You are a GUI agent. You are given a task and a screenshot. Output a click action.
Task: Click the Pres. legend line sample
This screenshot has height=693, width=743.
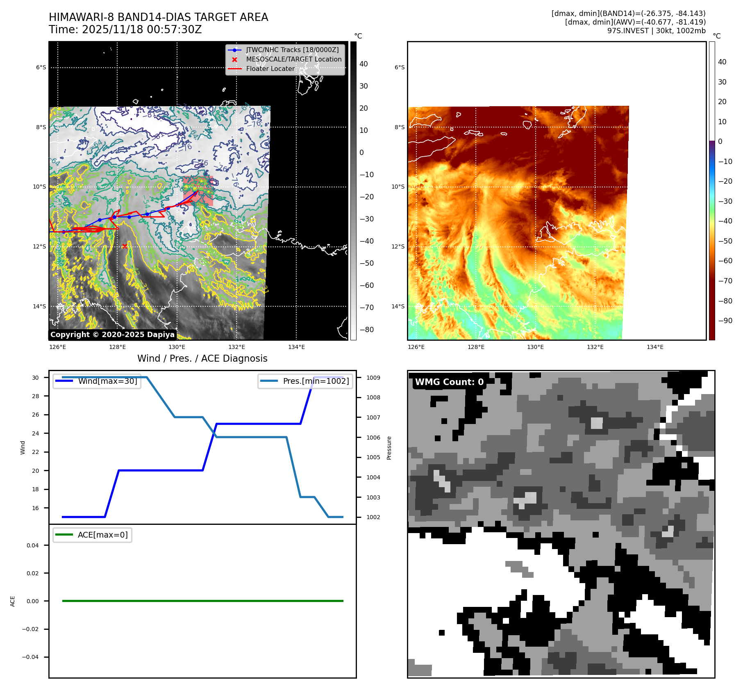pyautogui.click(x=269, y=381)
